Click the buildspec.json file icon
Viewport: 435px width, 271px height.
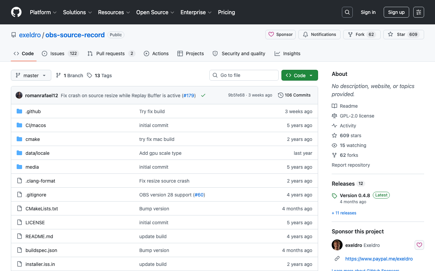(19, 250)
